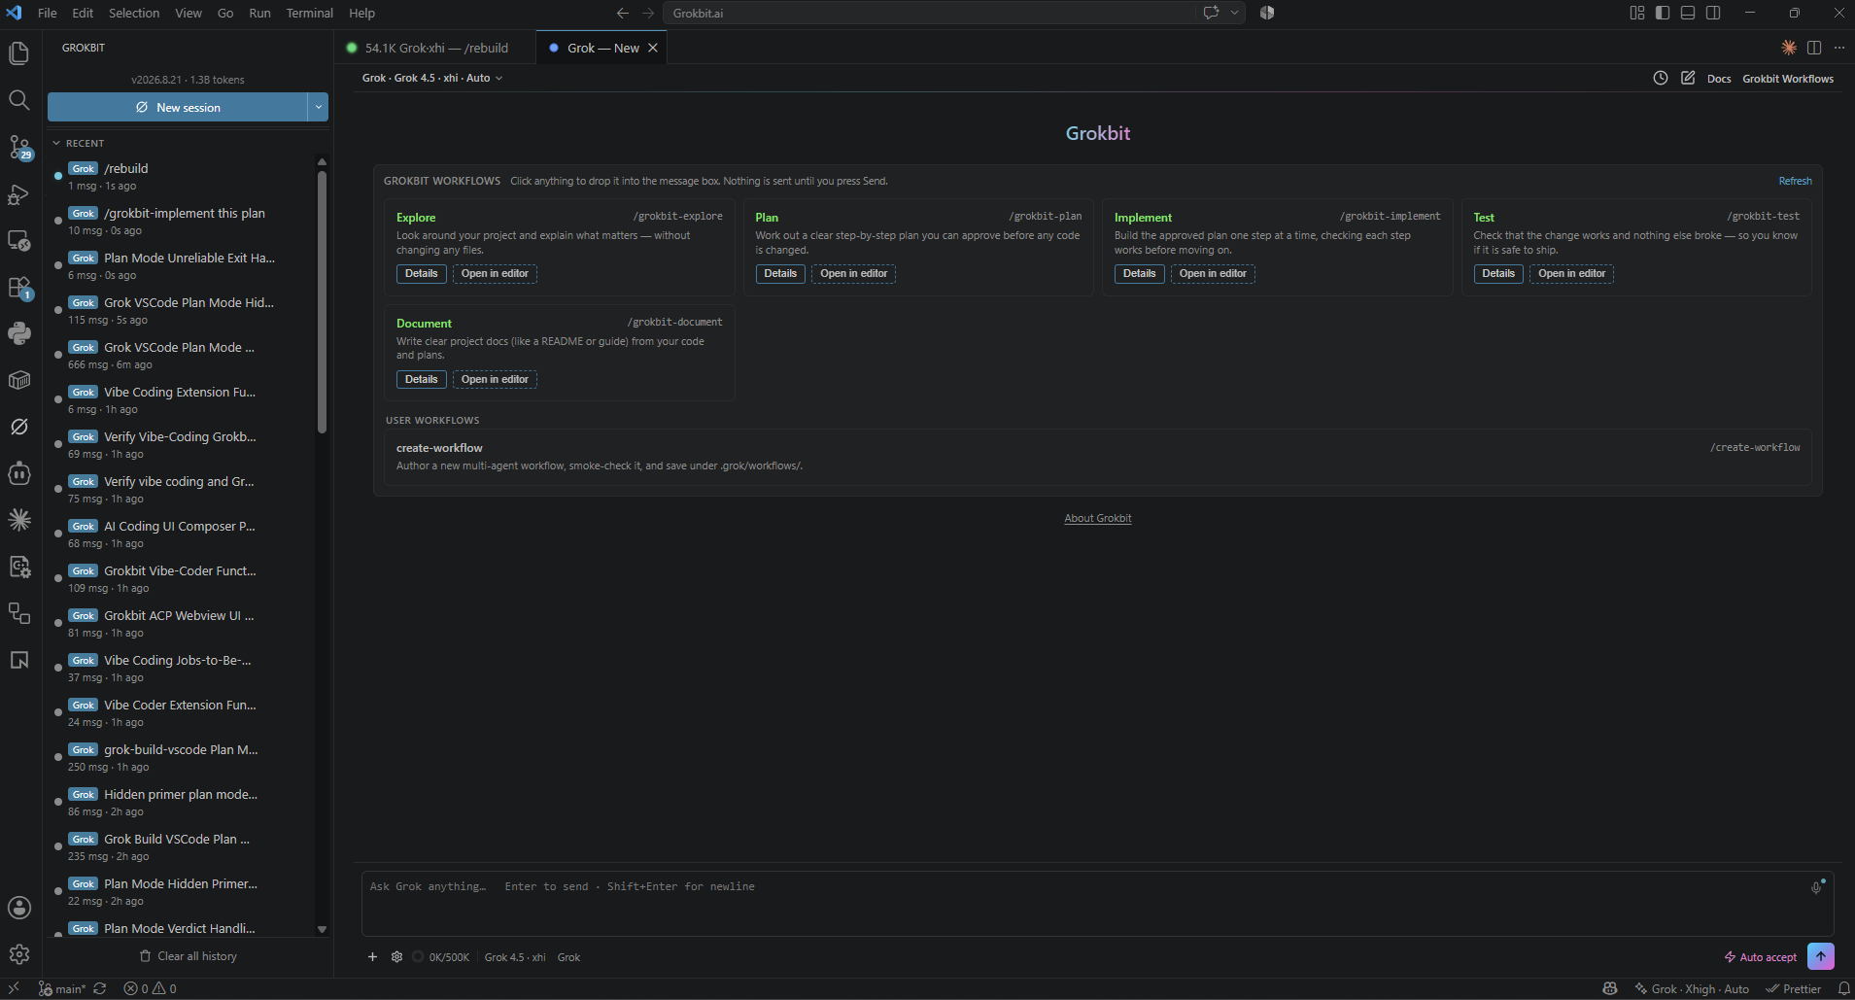
Task: Open the Python view in activity bar
Action: (x=19, y=333)
